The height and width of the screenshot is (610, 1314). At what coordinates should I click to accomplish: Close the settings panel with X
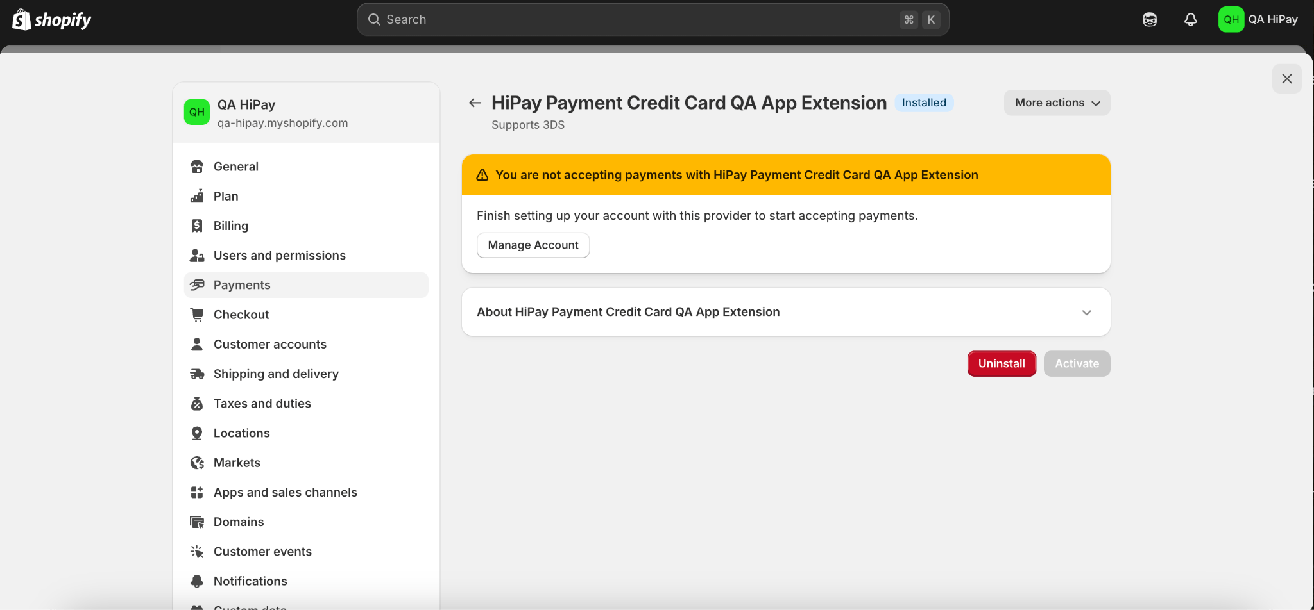click(x=1287, y=79)
